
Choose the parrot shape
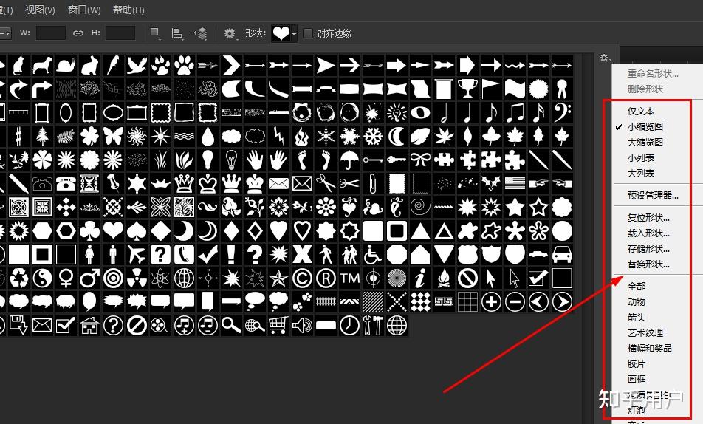coord(113,66)
